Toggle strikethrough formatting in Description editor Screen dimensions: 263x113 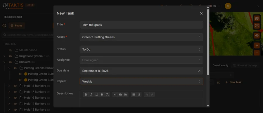(102, 95)
